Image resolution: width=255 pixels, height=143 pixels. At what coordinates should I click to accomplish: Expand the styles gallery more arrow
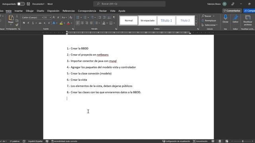point(196,24)
